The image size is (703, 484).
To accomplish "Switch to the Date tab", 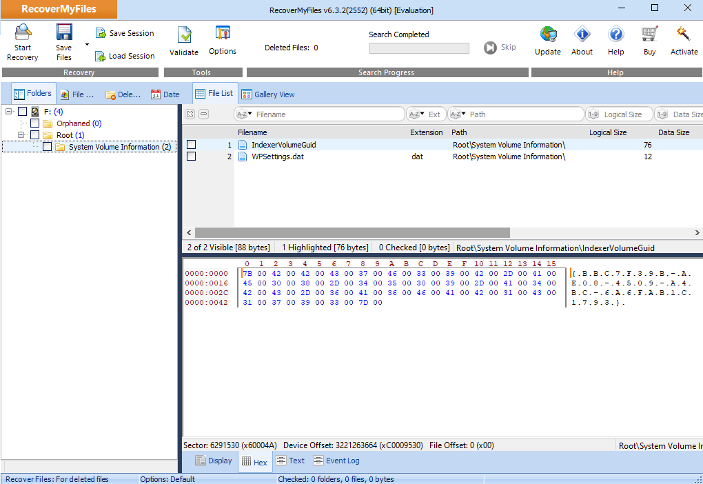I will point(165,94).
